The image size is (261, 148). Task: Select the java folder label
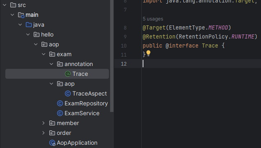click(x=39, y=25)
